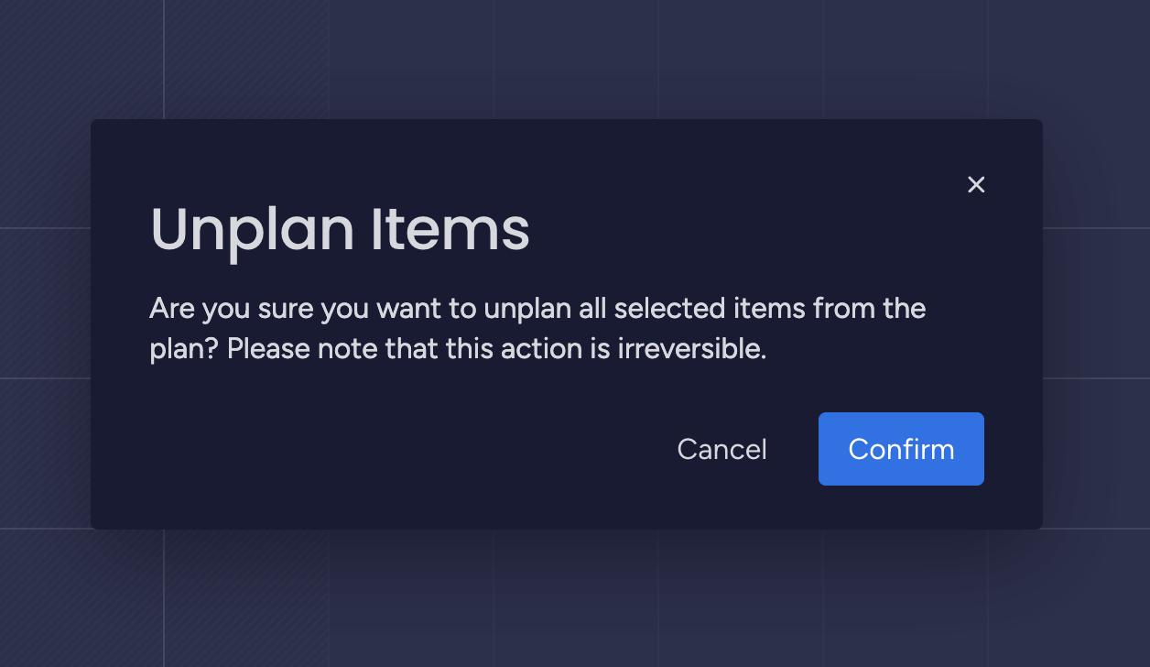The image size is (1150, 667).
Task: Close the Unplan Items dialog with X
Action: (976, 184)
